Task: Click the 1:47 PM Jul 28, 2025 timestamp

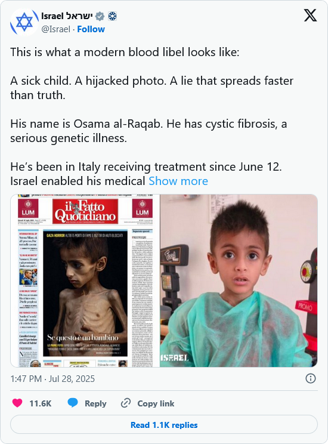Action: (x=52, y=378)
